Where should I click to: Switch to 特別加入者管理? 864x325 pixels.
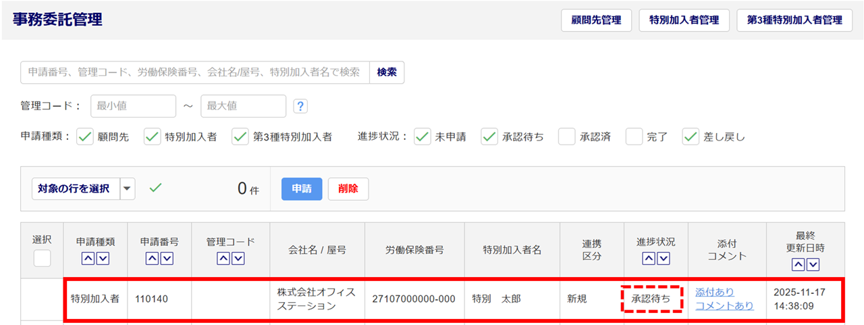coord(684,20)
